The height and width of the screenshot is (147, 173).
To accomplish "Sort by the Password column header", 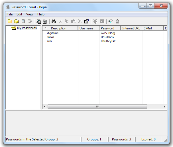I will [110, 28].
